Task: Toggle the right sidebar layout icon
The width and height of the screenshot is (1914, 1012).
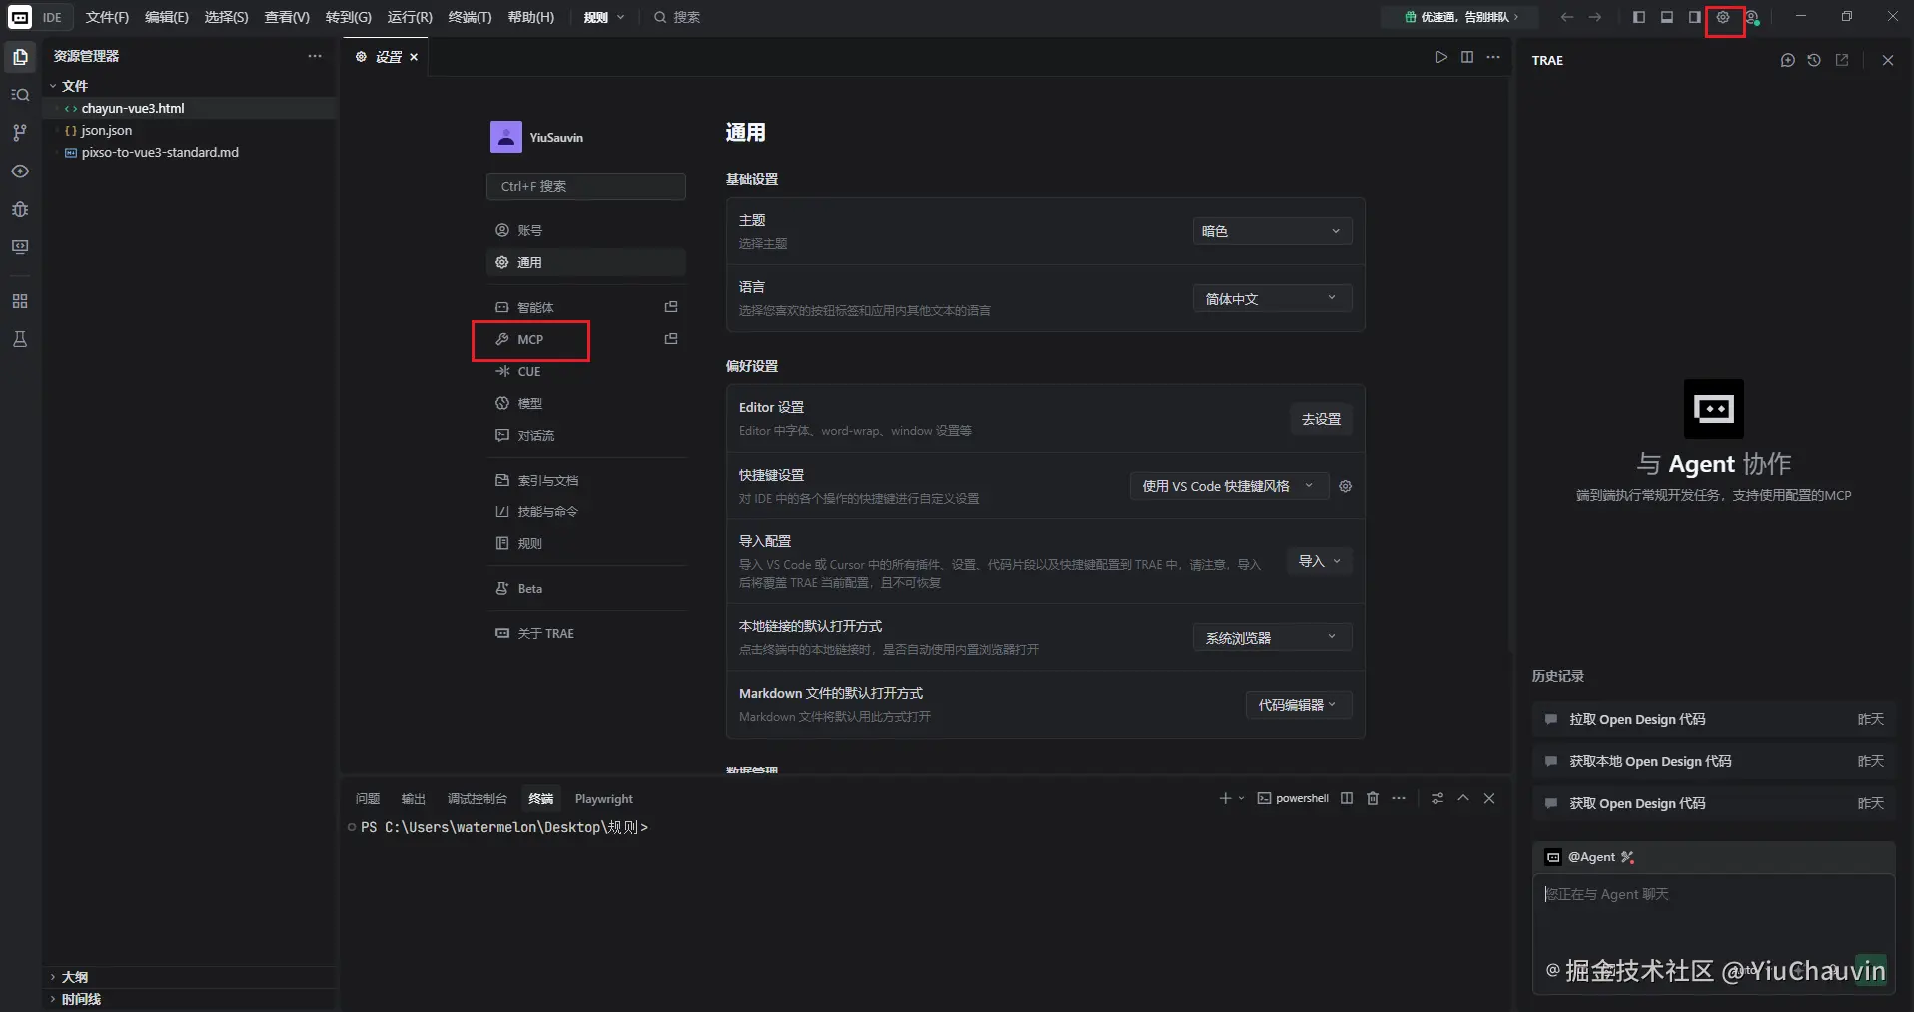Action: pos(1695,17)
